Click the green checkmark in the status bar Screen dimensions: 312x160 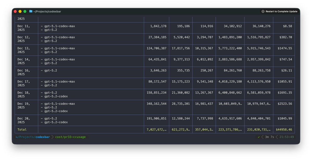[259, 137]
